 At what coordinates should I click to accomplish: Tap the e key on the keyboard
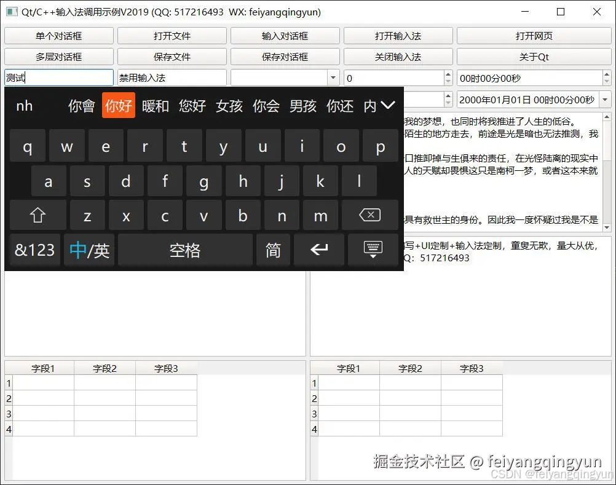point(106,146)
